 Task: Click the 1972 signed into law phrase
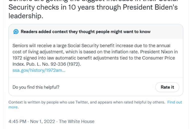coord(33,58)
